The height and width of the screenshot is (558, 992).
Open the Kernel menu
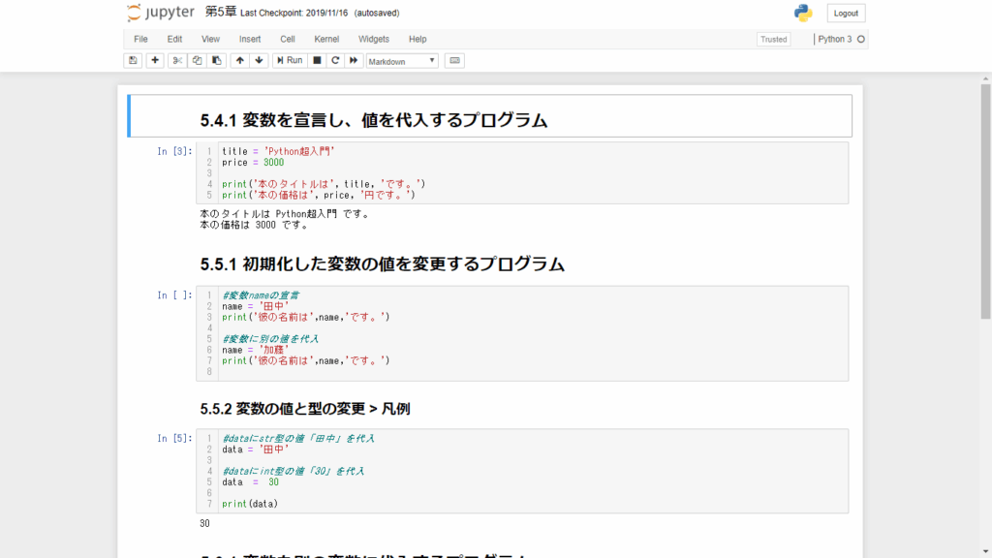(x=326, y=39)
